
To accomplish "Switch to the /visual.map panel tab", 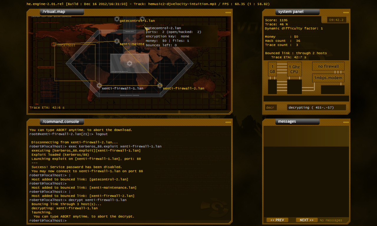I will [x=61, y=12].
